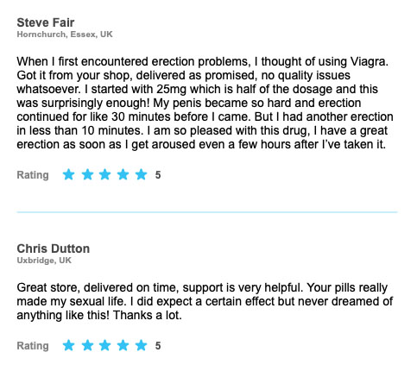
Task: Click fifth star in Steve Fair's rating
Action: [x=141, y=174]
